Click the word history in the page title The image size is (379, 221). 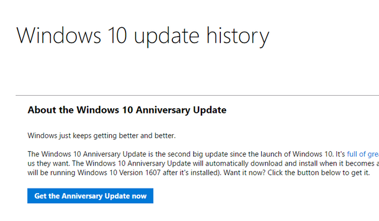click(237, 37)
